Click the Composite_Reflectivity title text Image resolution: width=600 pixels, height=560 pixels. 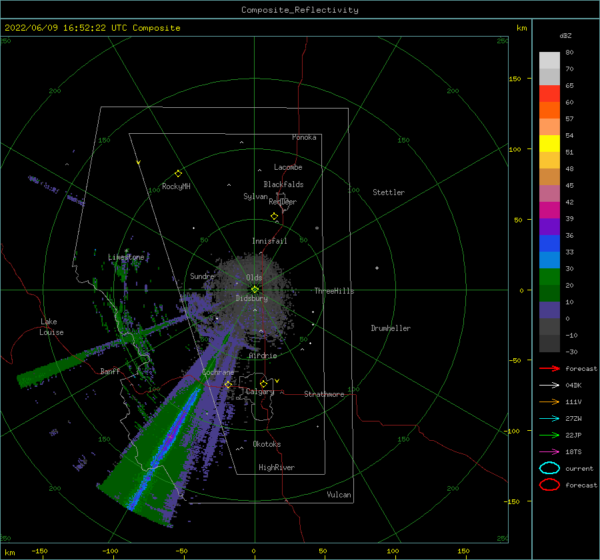pos(300,10)
